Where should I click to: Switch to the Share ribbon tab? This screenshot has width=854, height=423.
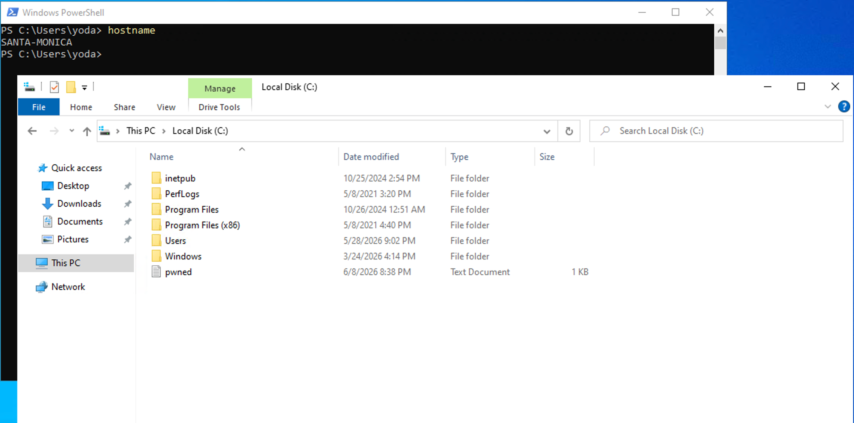pyautogui.click(x=124, y=107)
